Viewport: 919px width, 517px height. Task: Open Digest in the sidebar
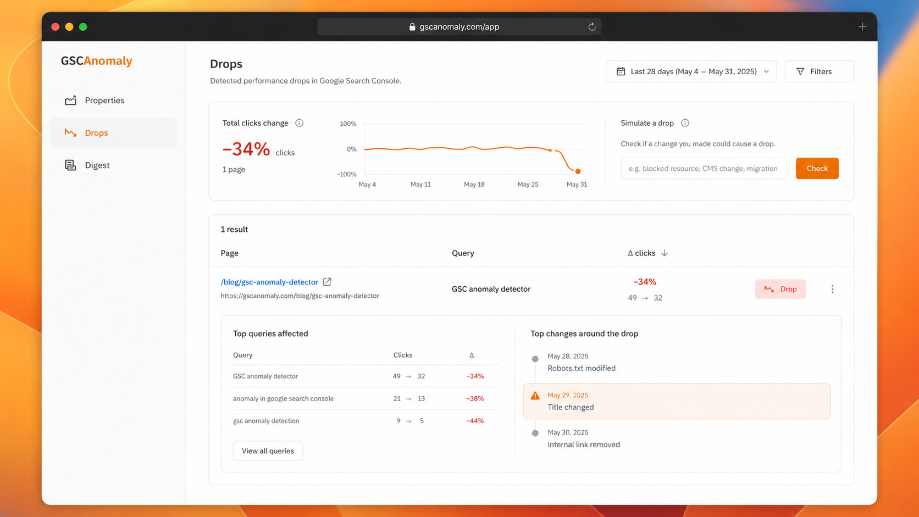[x=113, y=165]
